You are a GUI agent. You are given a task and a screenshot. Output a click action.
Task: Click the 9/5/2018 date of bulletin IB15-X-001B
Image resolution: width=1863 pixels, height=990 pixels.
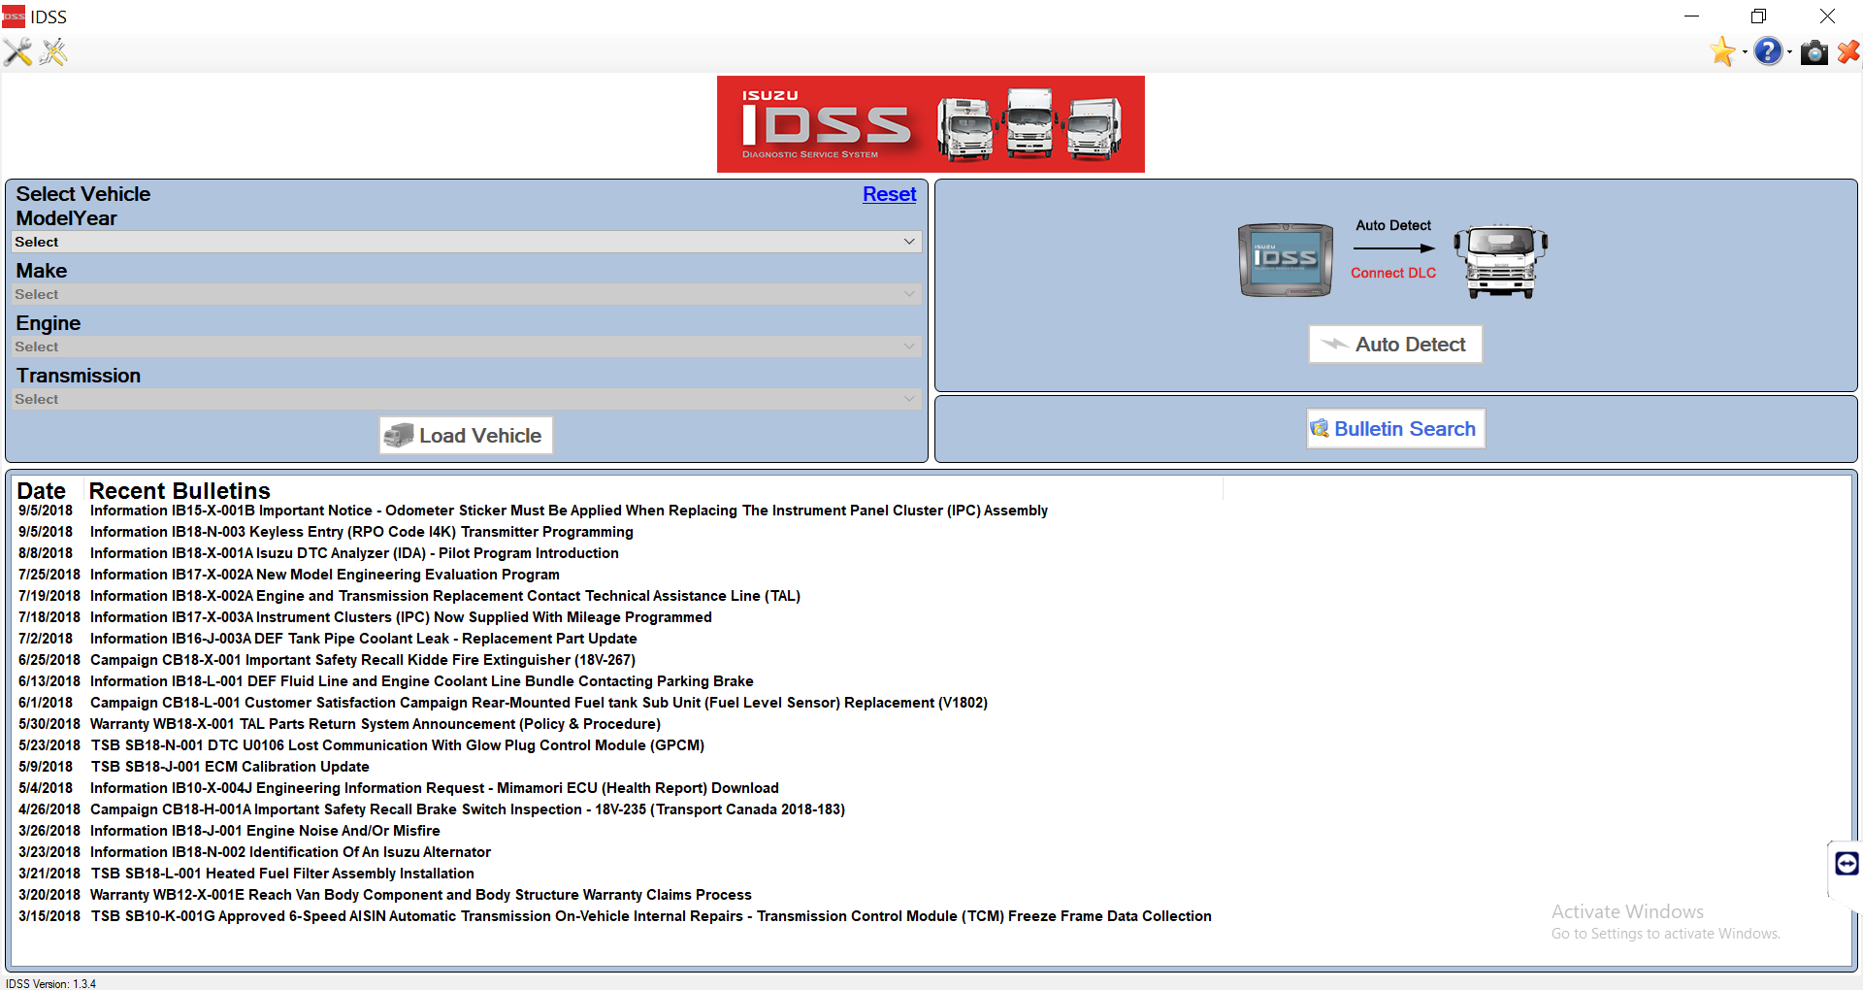[x=46, y=511]
